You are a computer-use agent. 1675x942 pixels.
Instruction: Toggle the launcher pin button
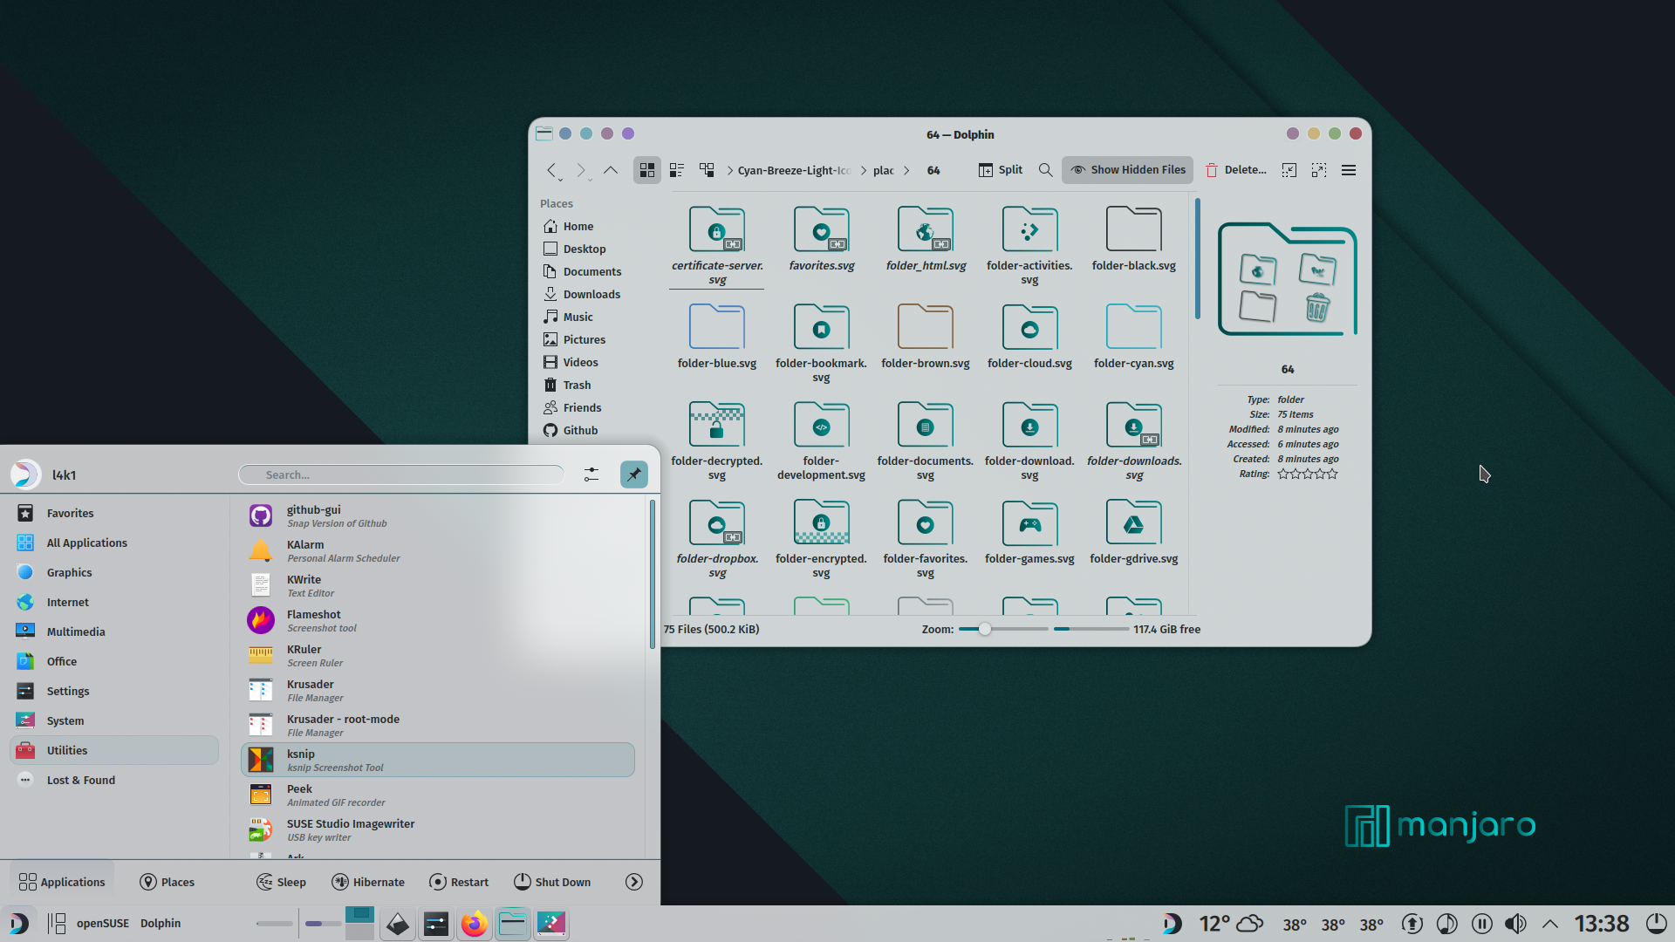[x=634, y=474]
